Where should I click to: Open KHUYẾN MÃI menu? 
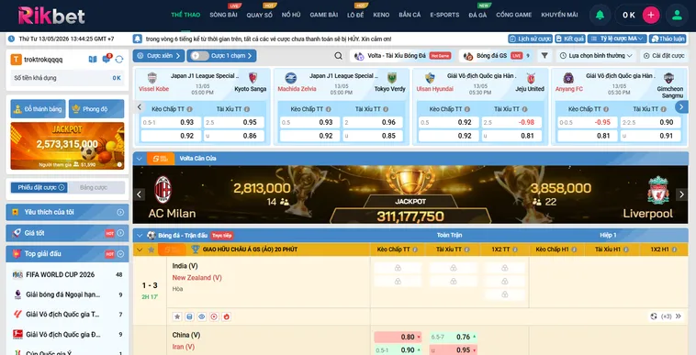click(559, 15)
